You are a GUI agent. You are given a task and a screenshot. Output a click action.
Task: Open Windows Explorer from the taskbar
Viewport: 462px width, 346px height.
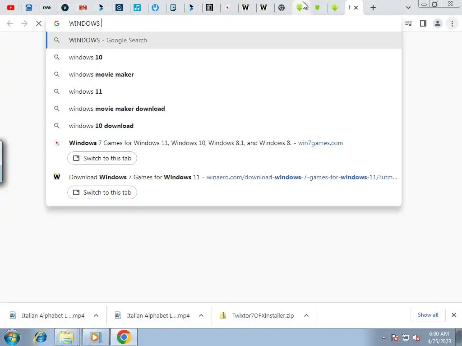66,337
